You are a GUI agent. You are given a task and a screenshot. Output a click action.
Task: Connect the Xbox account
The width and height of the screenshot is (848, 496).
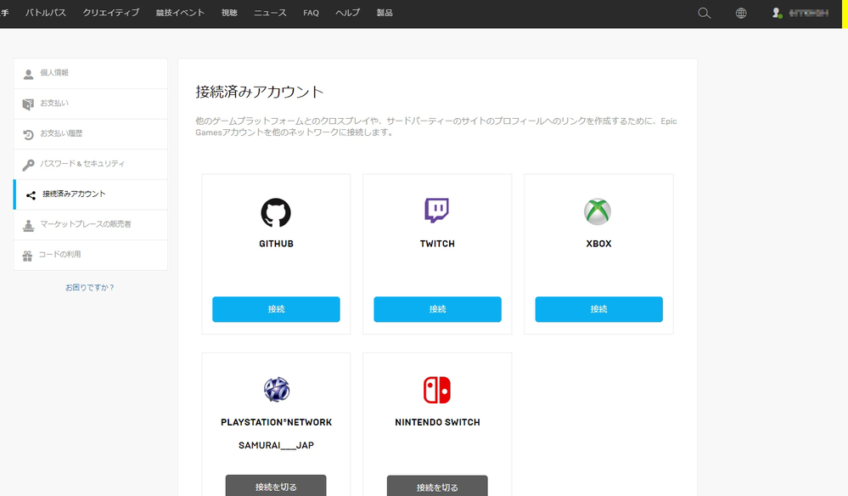pyautogui.click(x=598, y=309)
